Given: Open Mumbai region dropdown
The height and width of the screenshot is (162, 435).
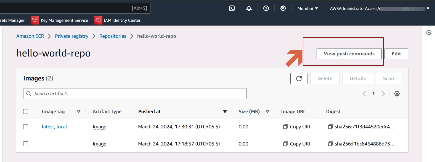Looking at the screenshot, I should [307, 9].
